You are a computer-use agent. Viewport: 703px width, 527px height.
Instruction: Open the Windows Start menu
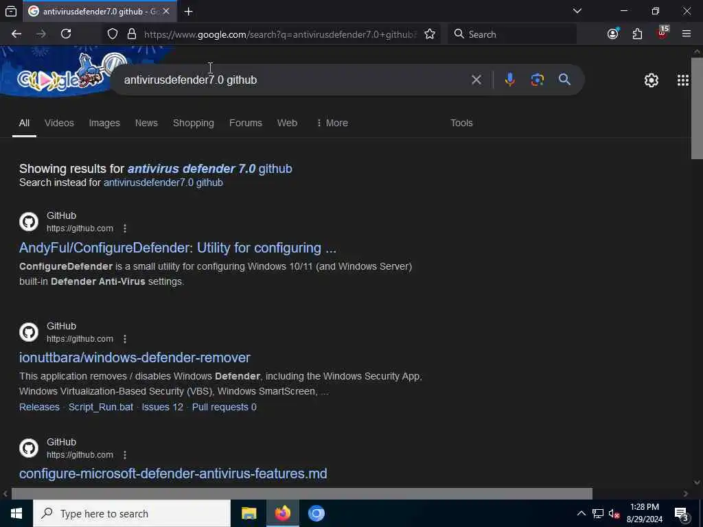(x=16, y=513)
